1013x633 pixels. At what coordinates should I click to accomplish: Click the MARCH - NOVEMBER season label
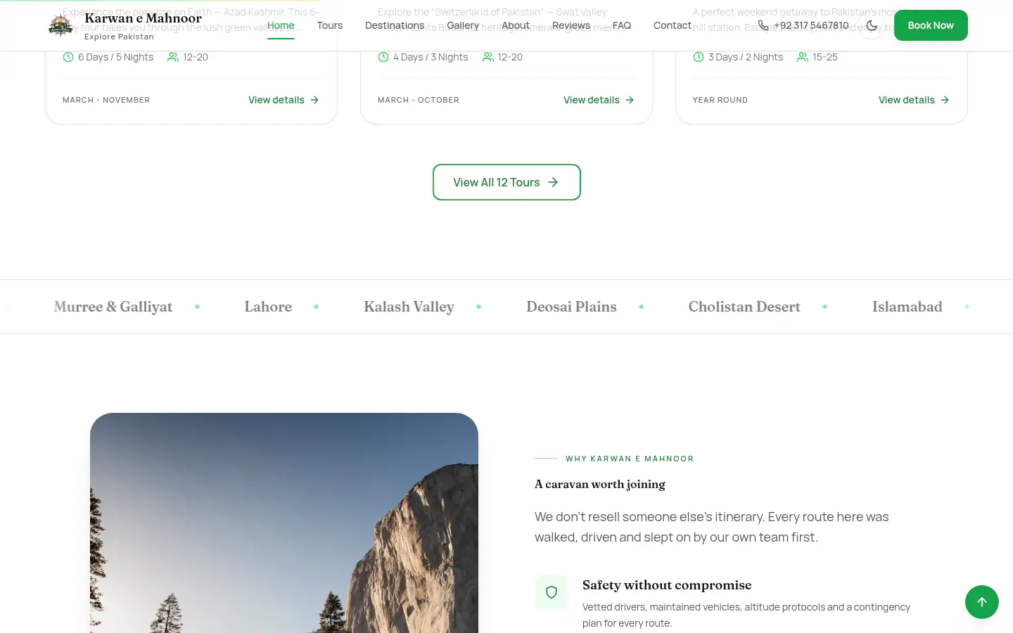(x=106, y=100)
